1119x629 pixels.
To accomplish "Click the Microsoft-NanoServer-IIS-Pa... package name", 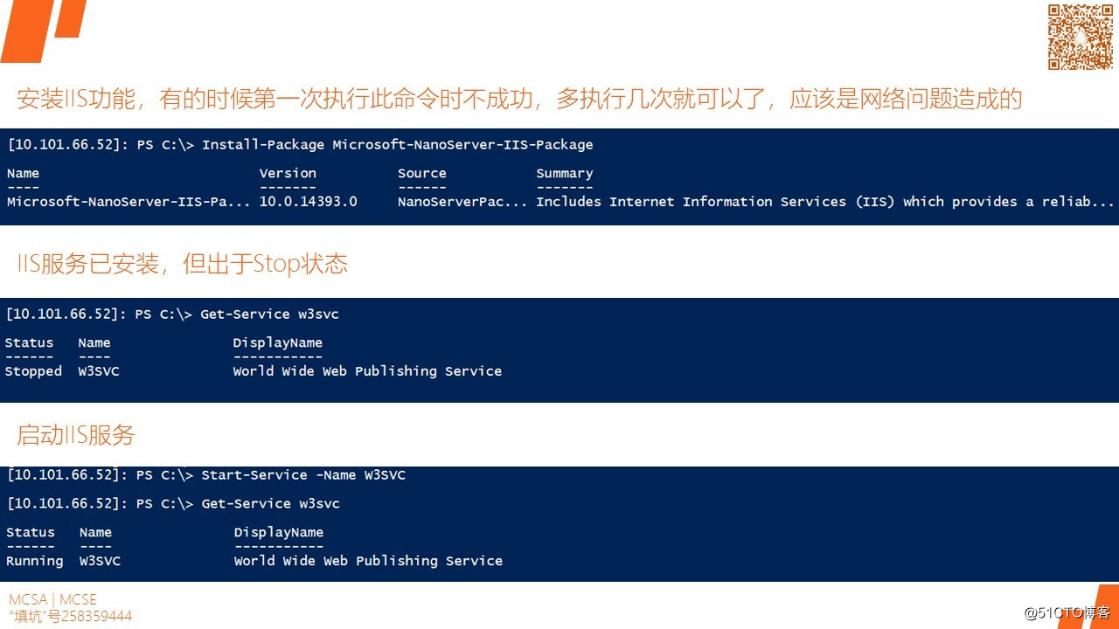I will coord(129,202).
